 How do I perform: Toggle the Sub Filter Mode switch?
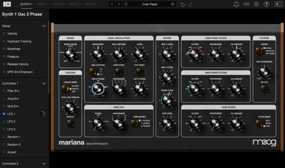point(259,123)
